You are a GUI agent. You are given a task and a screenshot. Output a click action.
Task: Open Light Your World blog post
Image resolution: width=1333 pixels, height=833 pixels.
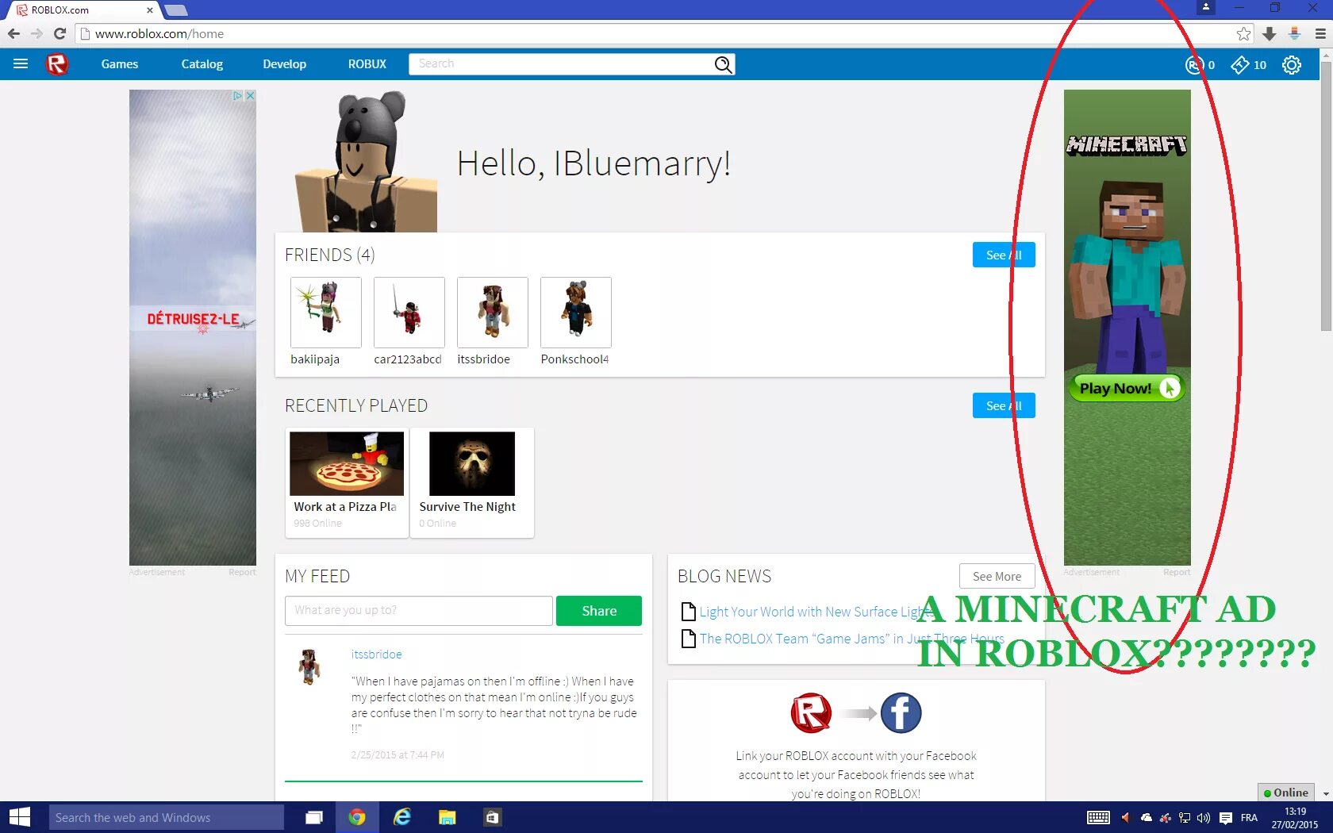point(816,612)
